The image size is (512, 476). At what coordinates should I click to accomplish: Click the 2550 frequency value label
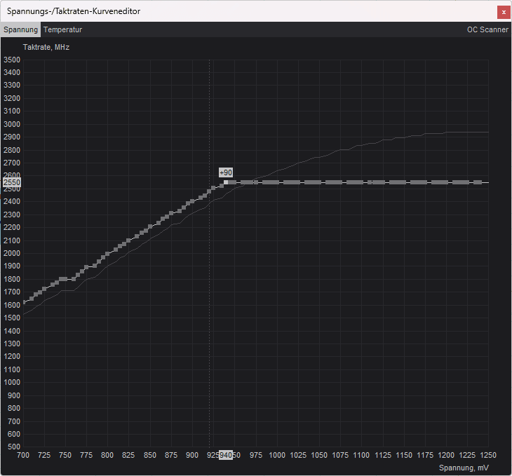(12, 182)
